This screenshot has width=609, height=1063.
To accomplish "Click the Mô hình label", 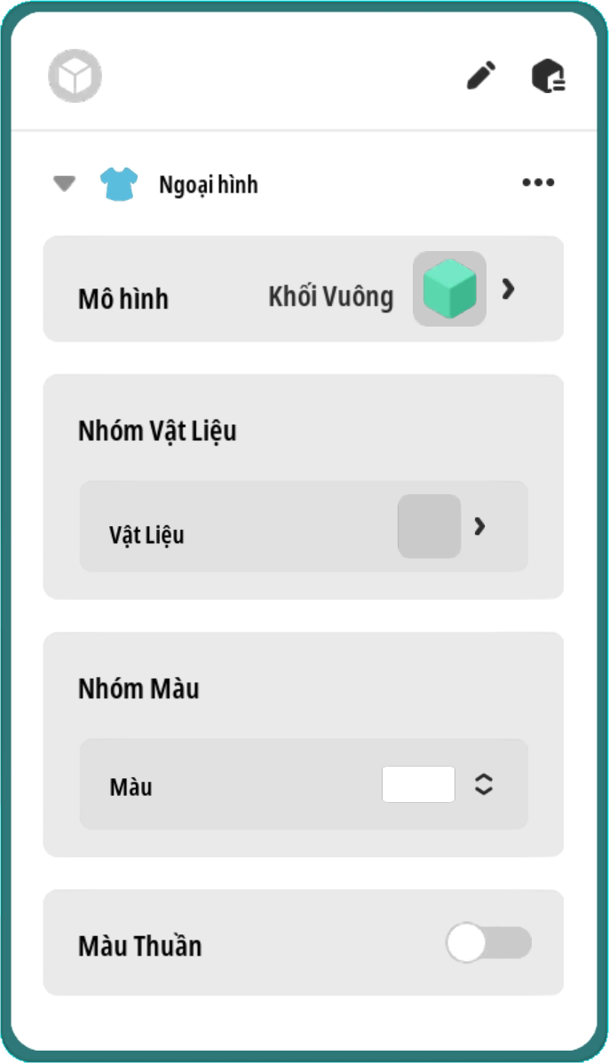I will (x=123, y=299).
